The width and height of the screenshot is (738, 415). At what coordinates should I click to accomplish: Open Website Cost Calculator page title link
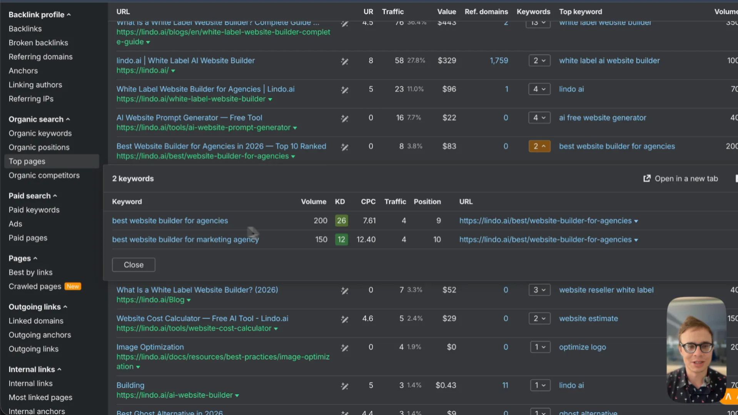tap(202, 318)
